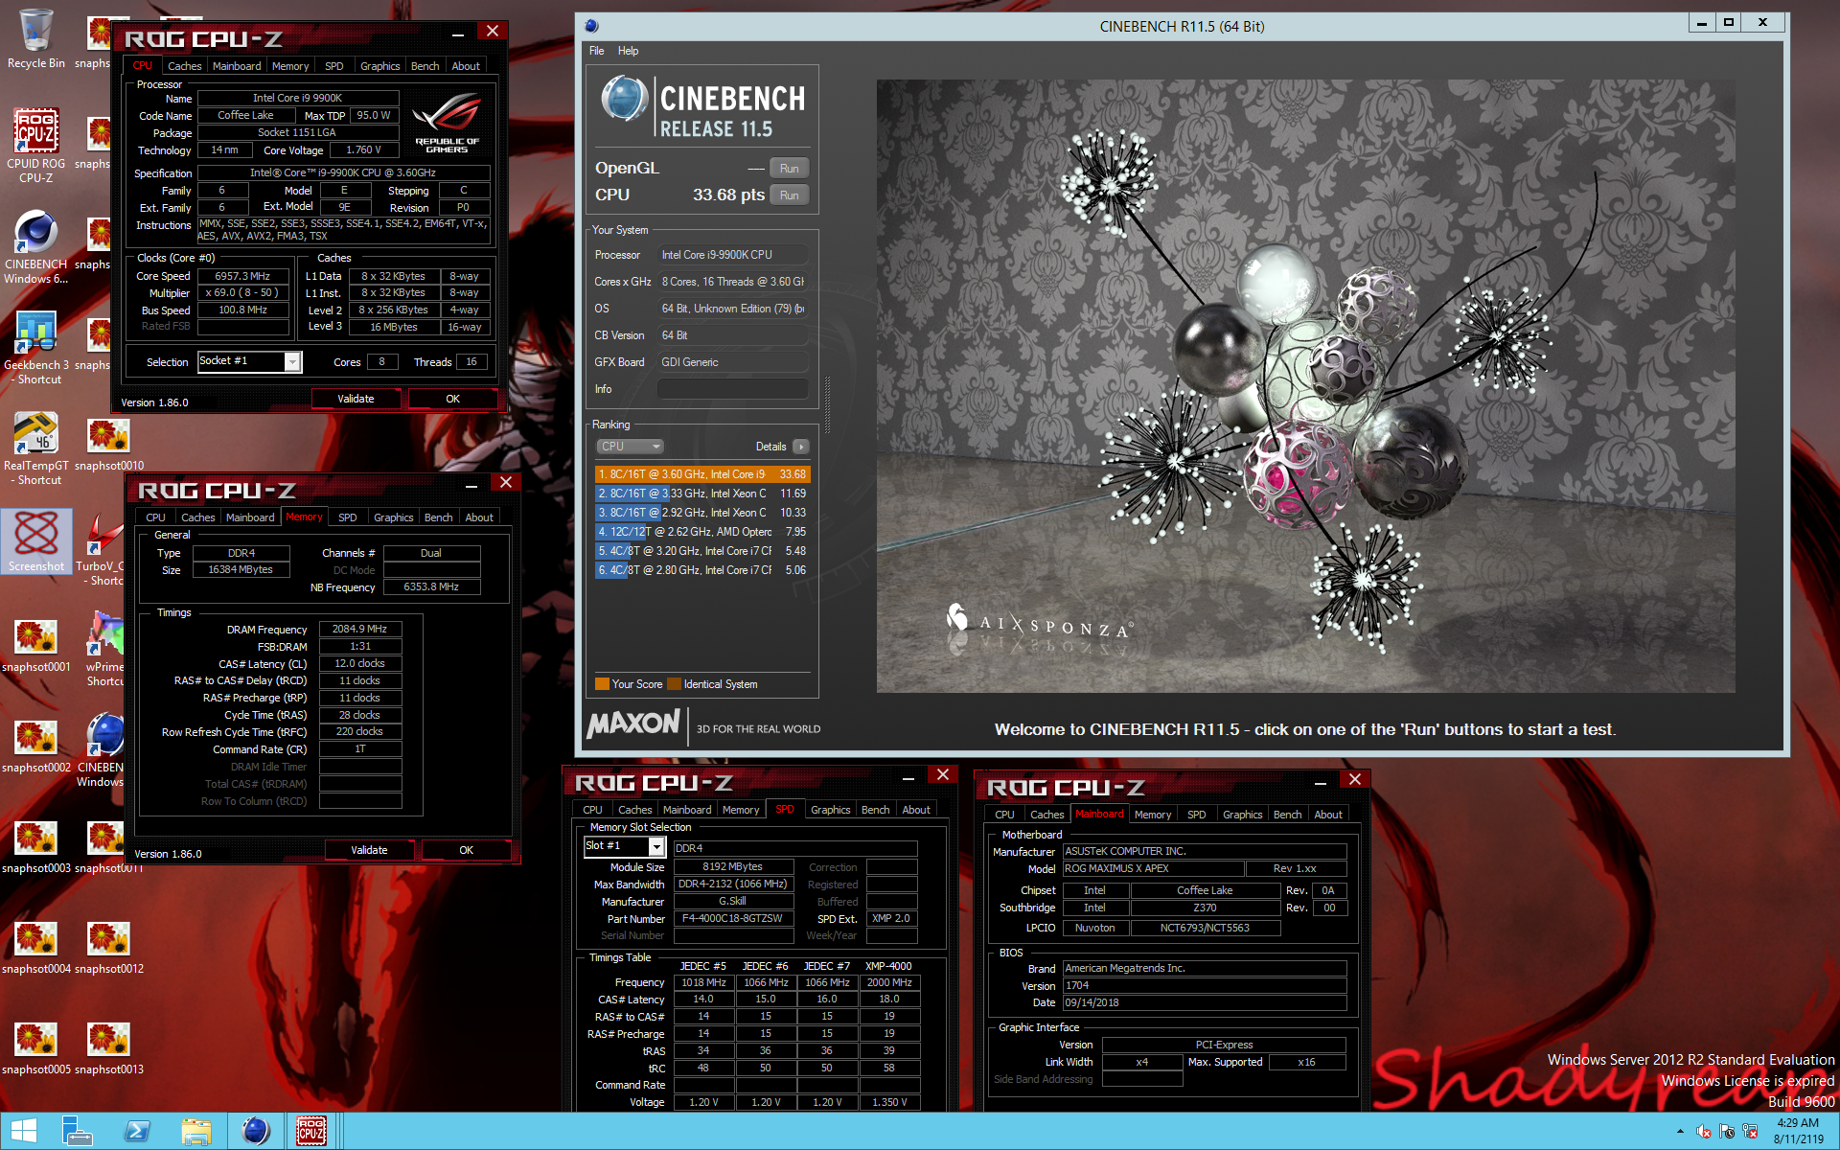1840x1150 pixels.
Task: Open the taskbar clock and date
Action: click(x=1798, y=1131)
